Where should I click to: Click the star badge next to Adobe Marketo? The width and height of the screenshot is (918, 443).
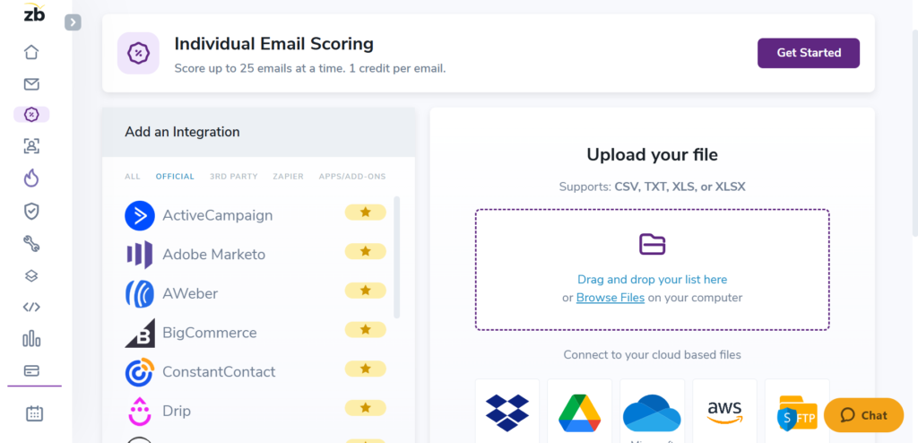tap(366, 251)
